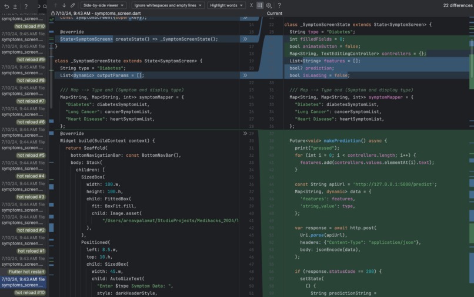Collapse unchanged fragments icon
The width and height of the screenshot is (474, 297).
click(x=251, y=5)
